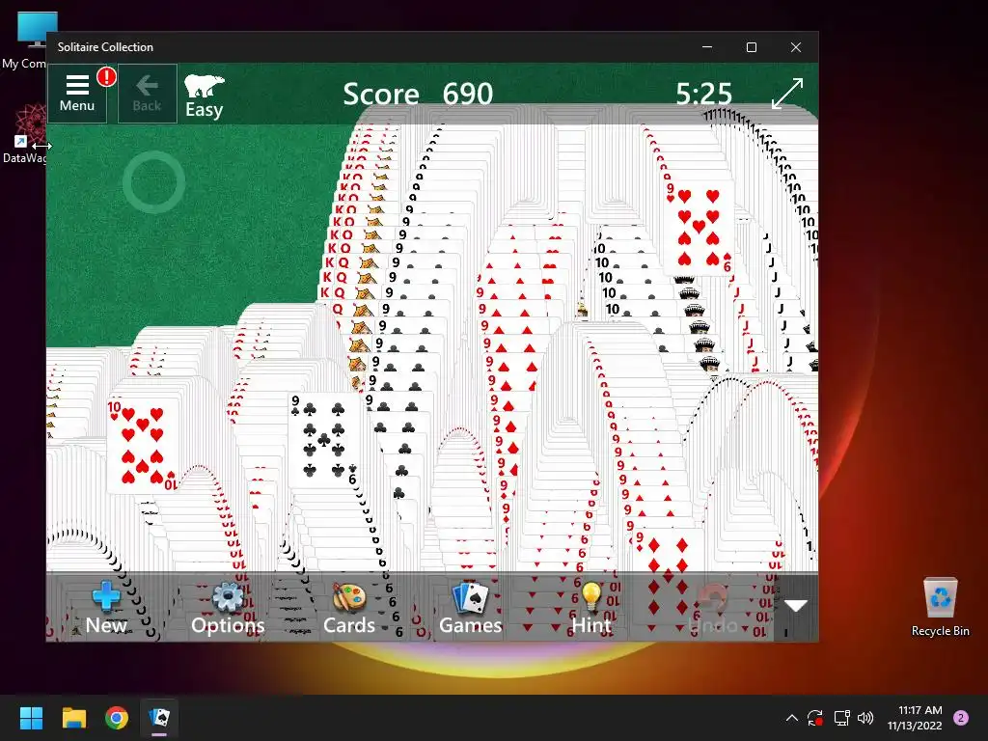This screenshot has width=988, height=741.
Task: Open File Explorer from the taskbar
Action: pos(73,718)
